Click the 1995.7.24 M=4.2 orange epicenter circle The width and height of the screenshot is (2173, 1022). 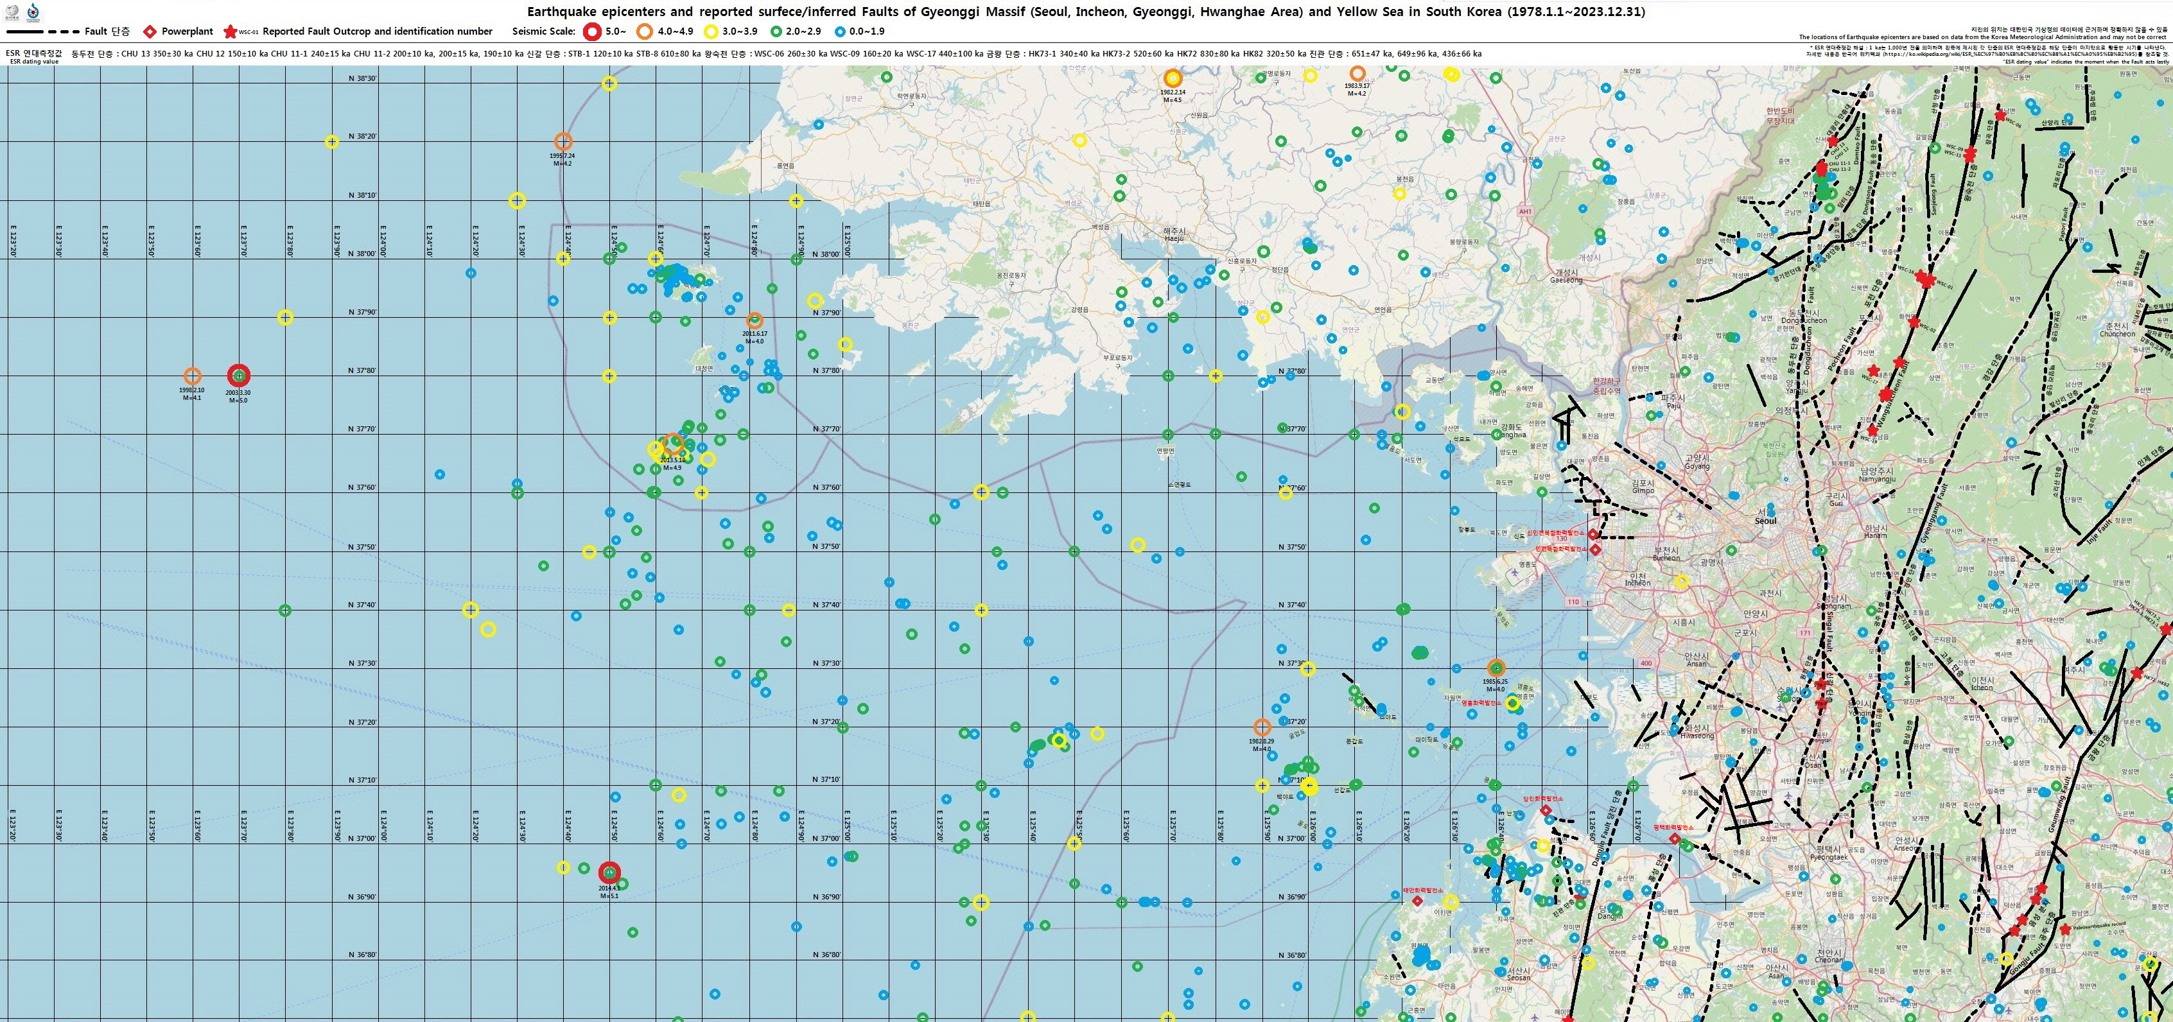[563, 142]
